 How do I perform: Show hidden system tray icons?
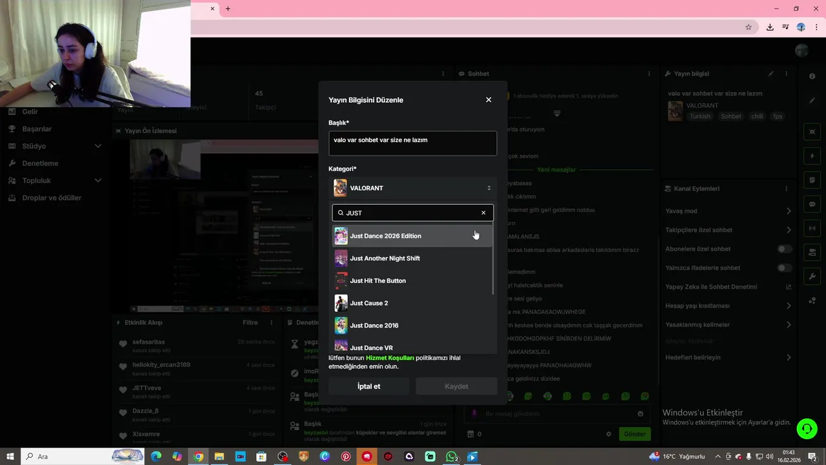pos(718,457)
